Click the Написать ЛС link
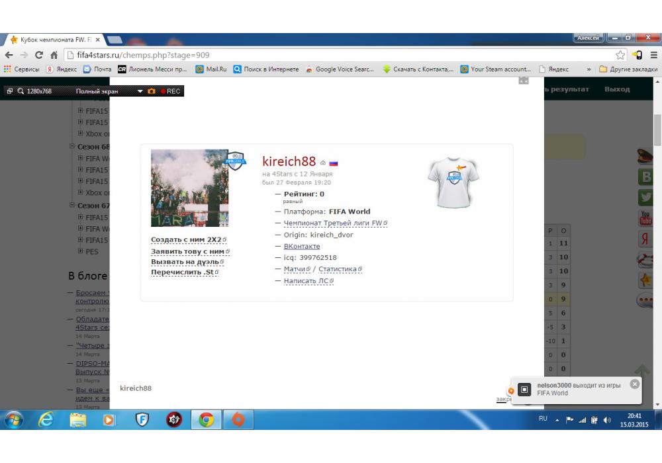The image size is (662, 463). pos(307,281)
